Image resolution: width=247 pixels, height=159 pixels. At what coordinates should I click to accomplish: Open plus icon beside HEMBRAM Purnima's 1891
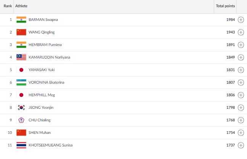[x=241, y=45]
